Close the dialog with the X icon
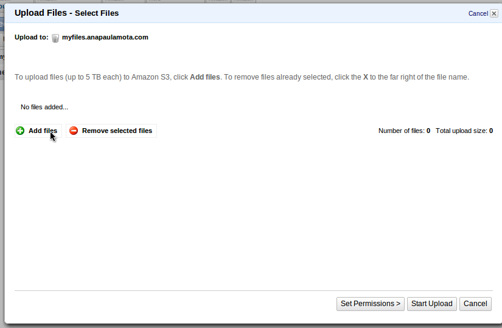This screenshot has width=502, height=328. pyautogui.click(x=494, y=13)
